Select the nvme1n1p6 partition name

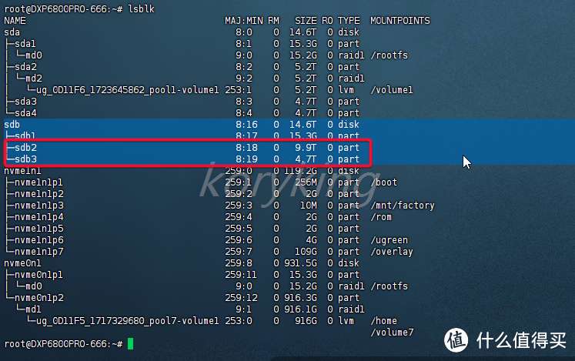tap(38, 240)
